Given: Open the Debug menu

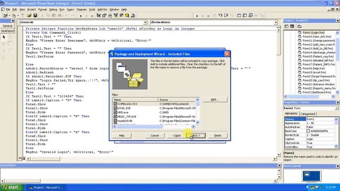Looking at the screenshot, I should [x=53, y=10].
